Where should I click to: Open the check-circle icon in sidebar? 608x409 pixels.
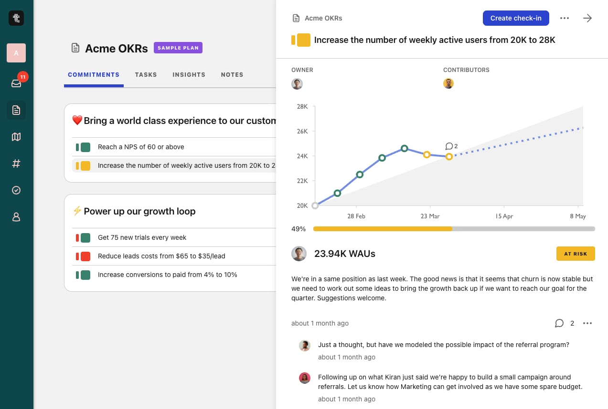point(16,190)
